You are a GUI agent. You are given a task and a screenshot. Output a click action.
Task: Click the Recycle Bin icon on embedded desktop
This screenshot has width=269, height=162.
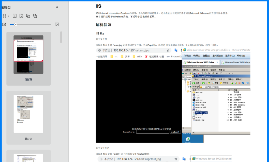coord(188,140)
